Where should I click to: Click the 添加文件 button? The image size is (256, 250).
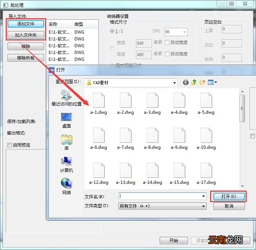[x=26, y=24]
